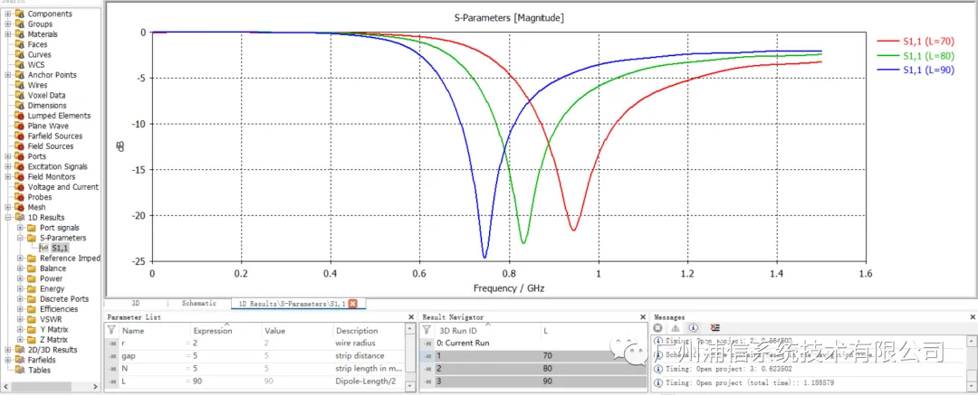Expand the Components tree node

[8, 14]
